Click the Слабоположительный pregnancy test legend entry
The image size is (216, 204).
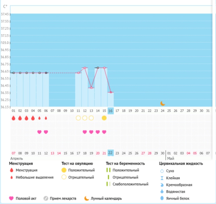pyautogui.click(x=130, y=184)
